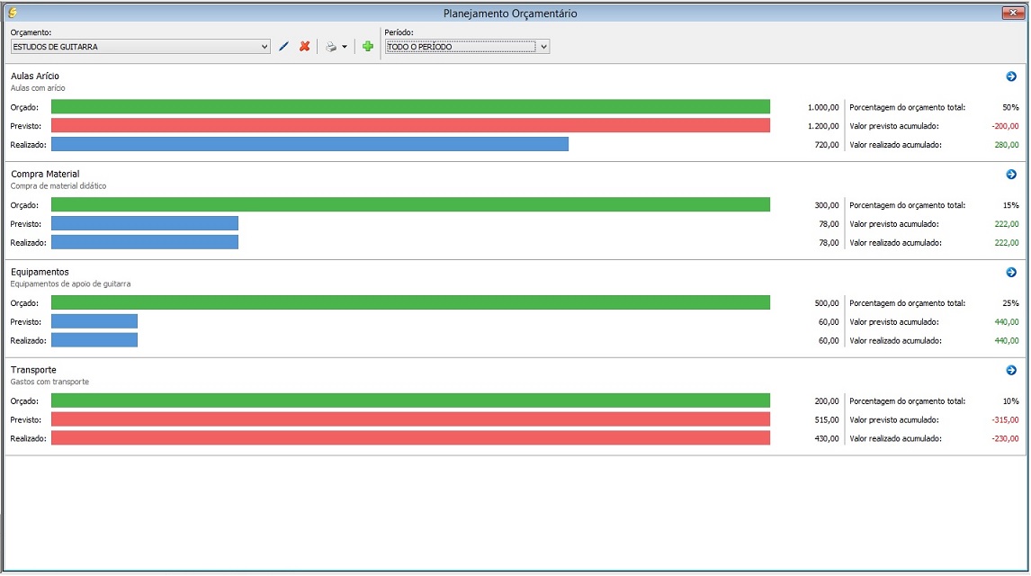Click the edit budget pencil icon
The image size is (1031, 576).
click(284, 47)
